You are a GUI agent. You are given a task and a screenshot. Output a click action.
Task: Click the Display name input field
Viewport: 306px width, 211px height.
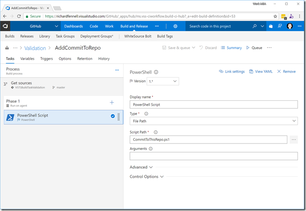214,104
